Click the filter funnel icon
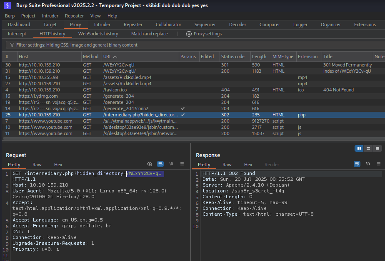The image size is (385, 261). pos(12,45)
